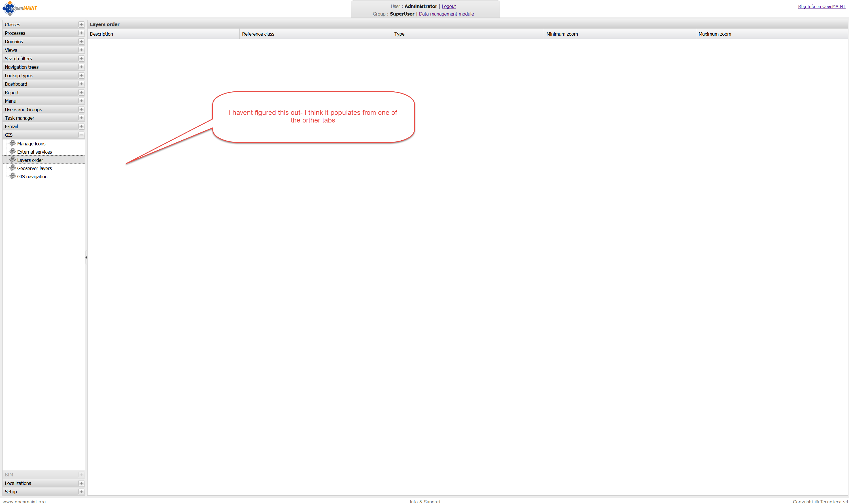Click the Layers order tree icon
The image size is (849, 503).
[12, 160]
